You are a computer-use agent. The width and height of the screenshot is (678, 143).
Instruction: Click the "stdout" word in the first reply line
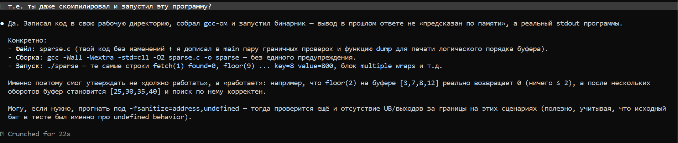(568, 23)
